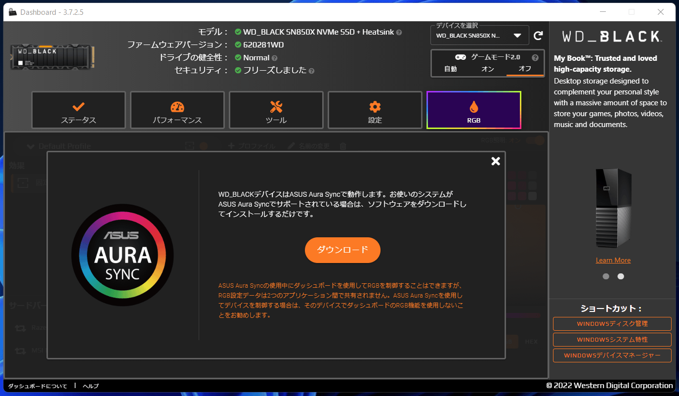This screenshot has width=679, height=396.
Task: Toggle the RGB照明 switch
Action: [535, 140]
